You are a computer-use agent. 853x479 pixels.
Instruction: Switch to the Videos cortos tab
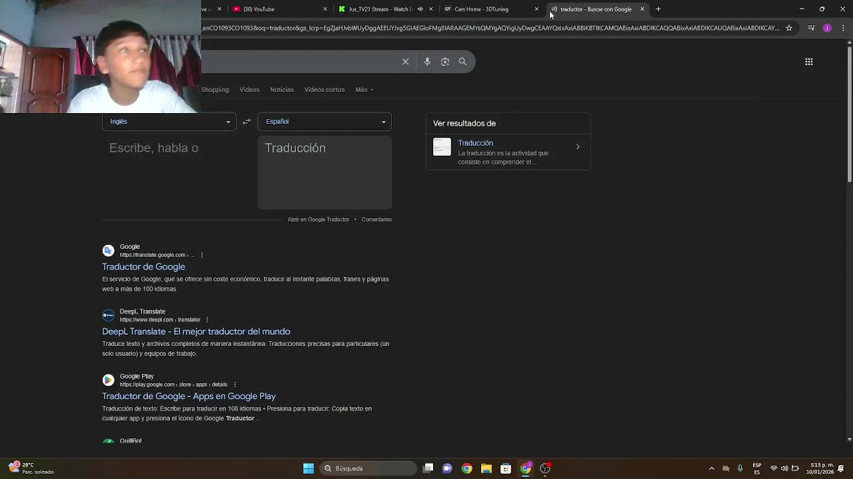(325, 89)
